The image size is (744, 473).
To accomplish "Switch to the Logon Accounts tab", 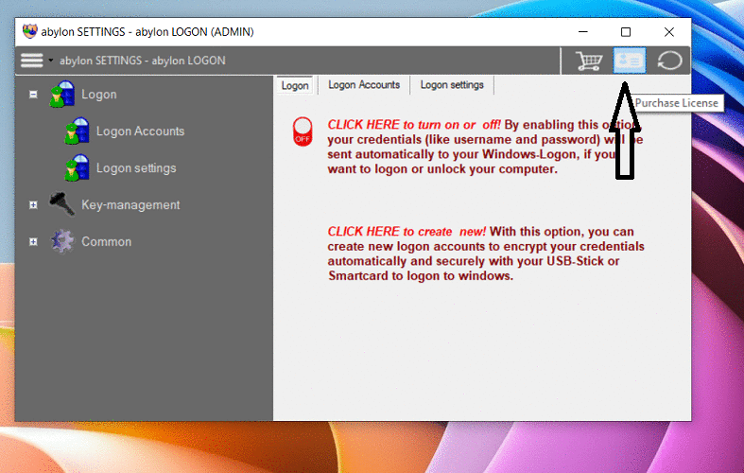I will click(x=364, y=85).
